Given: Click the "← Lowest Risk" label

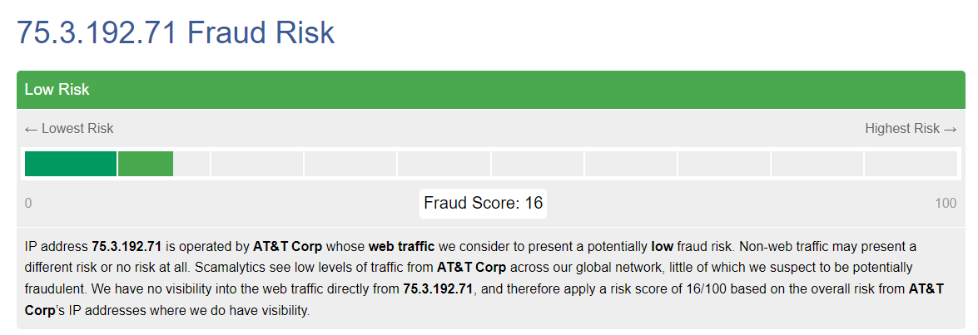Looking at the screenshot, I should tap(69, 128).
